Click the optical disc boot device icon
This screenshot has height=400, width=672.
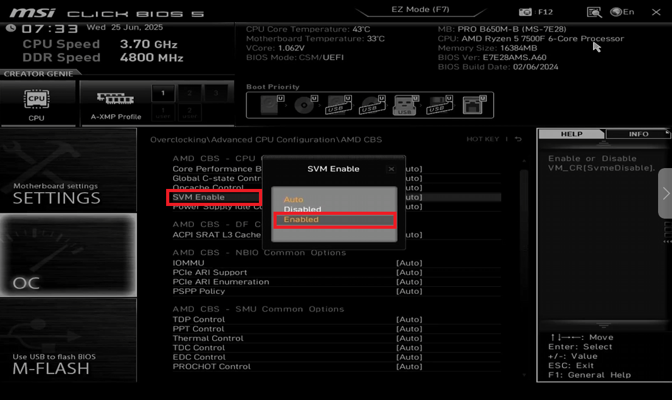click(304, 105)
